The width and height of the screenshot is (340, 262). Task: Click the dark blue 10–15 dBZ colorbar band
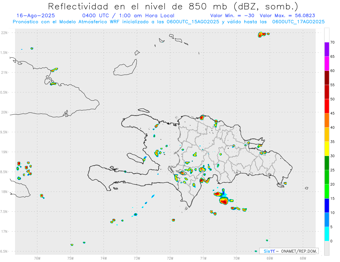[x=327, y=205]
